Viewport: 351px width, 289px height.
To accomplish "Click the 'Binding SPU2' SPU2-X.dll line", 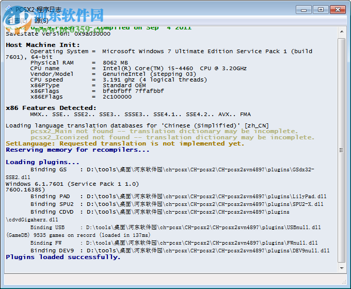I will 177,204.
